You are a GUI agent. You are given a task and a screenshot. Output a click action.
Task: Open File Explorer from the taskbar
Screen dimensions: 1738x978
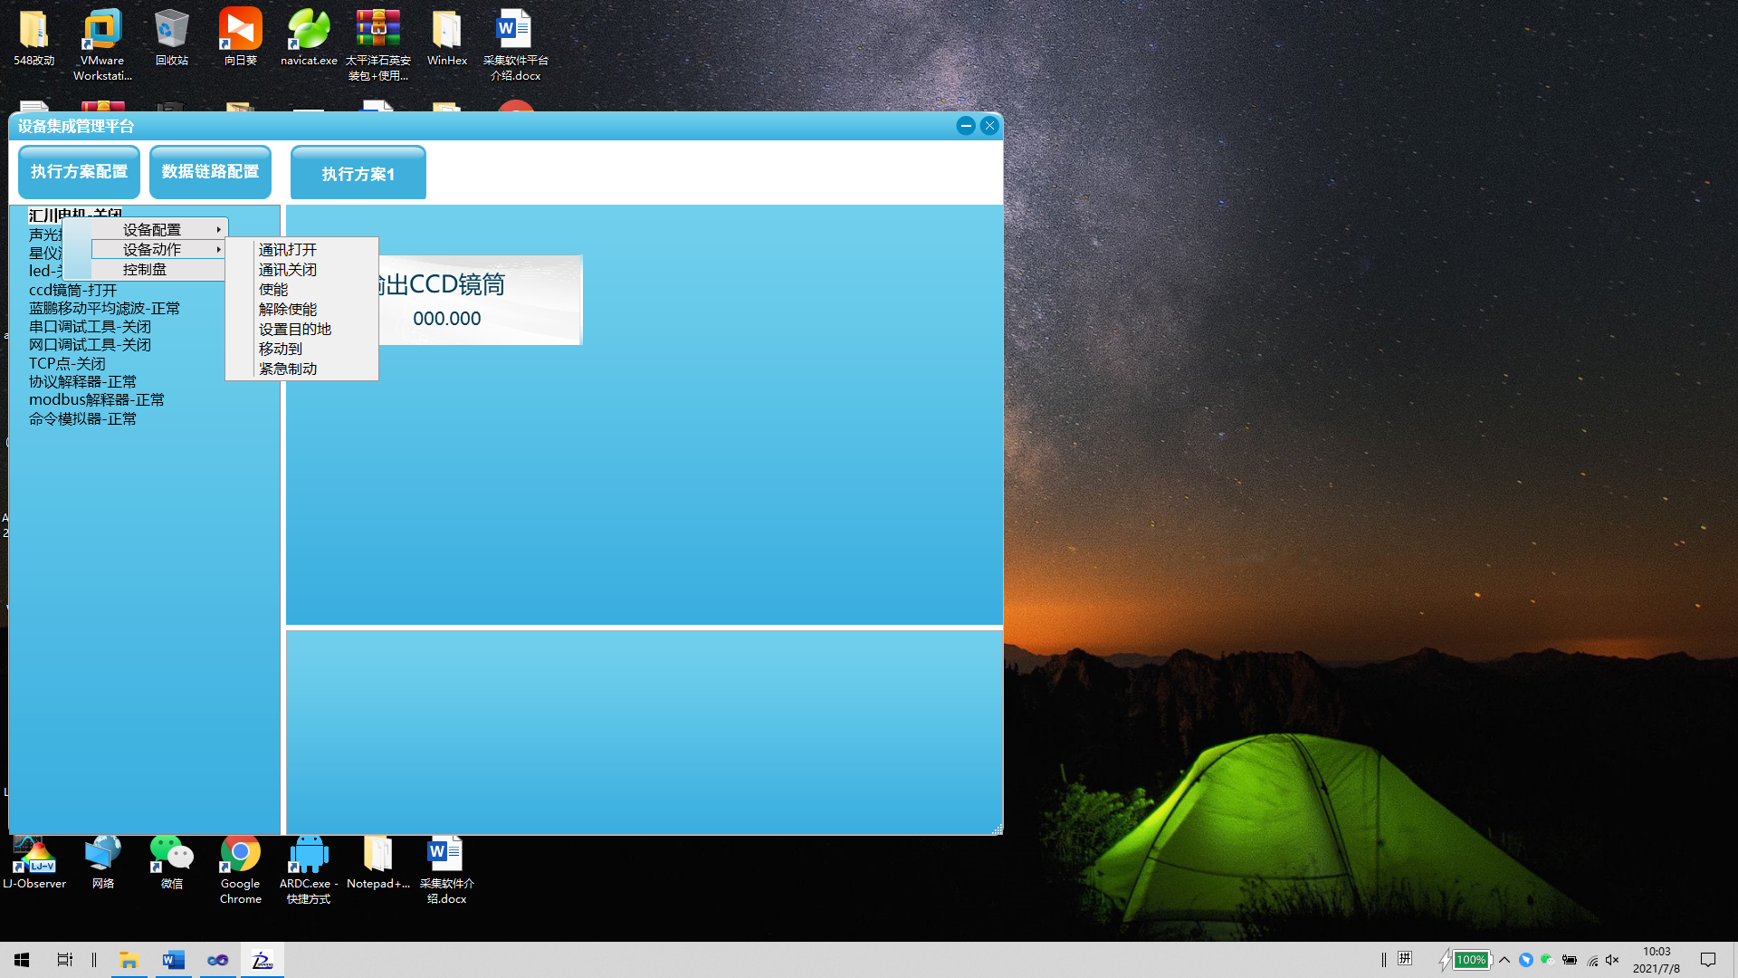(129, 960)
